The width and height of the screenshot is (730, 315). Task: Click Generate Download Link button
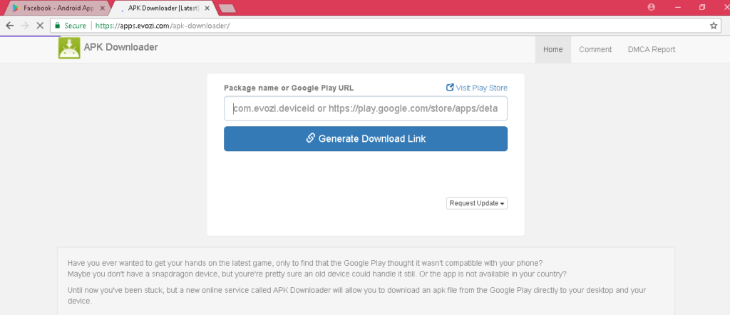[x=366, y=139]
